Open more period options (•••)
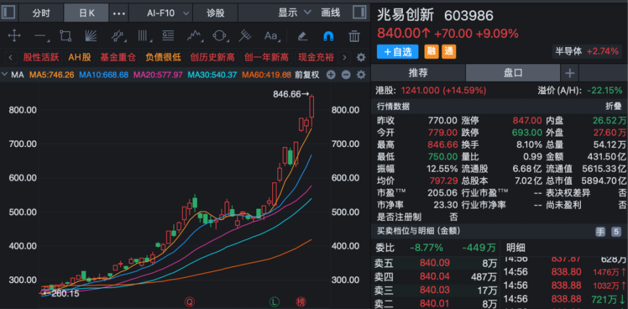The height and width of the screenshot is (309, 628). tap(119, 13)
